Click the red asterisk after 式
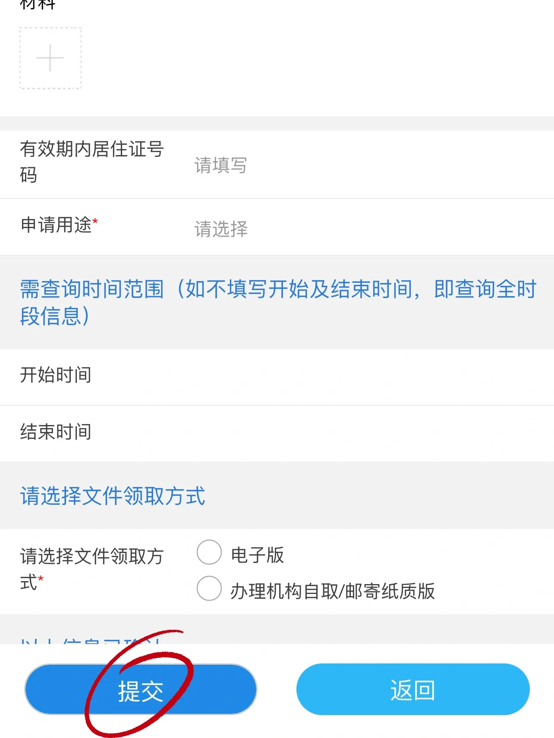This screenshot has height=738, width=554. (41, 578)
